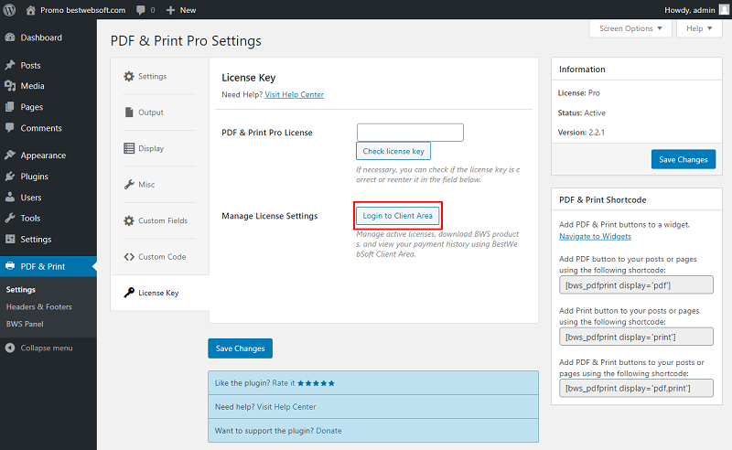
Task: Click the WordPress logo icon
Action: pyautogui.click(x=9, y=10)
